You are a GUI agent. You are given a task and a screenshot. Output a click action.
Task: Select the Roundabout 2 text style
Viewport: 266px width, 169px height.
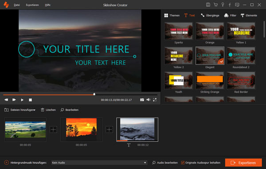point(241,55)
